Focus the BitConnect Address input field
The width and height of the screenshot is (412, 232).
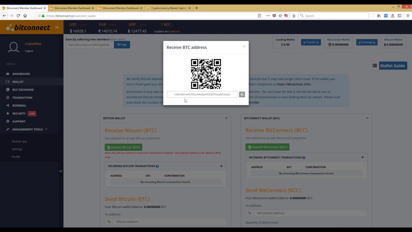(310, 213)
